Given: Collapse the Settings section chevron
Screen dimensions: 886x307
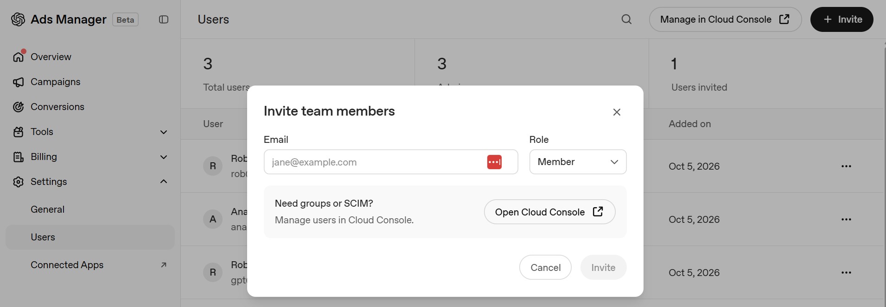Looking at the screenshot, I should click(x=164, y=182).
